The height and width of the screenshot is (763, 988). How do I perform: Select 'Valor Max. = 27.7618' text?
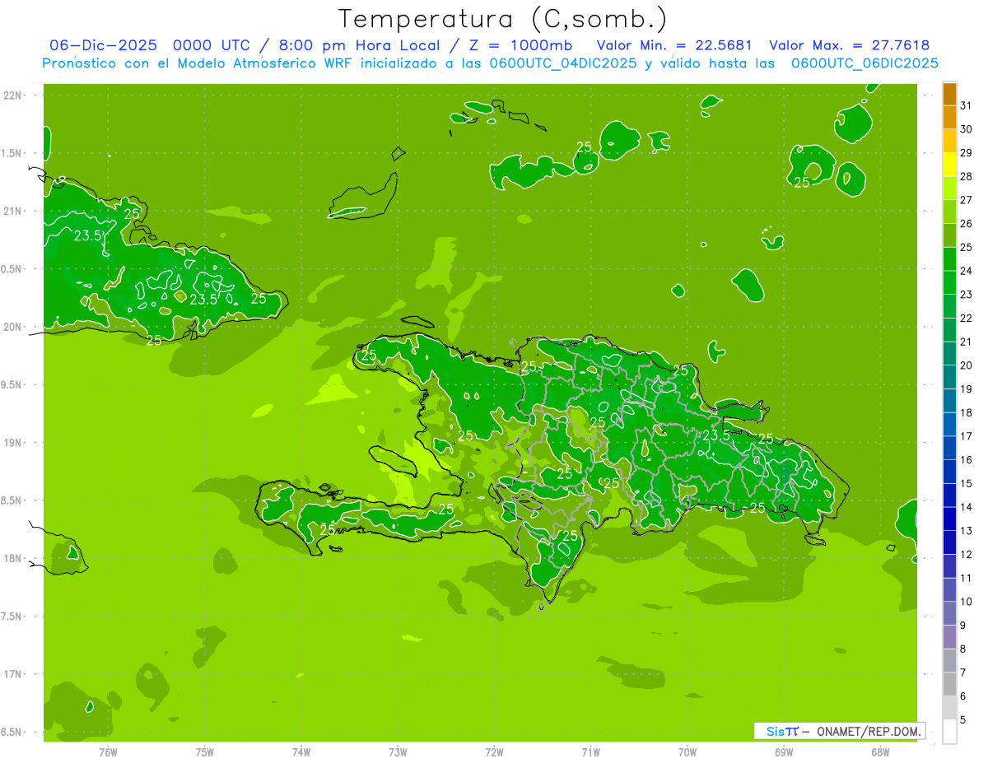pos(849,45)
